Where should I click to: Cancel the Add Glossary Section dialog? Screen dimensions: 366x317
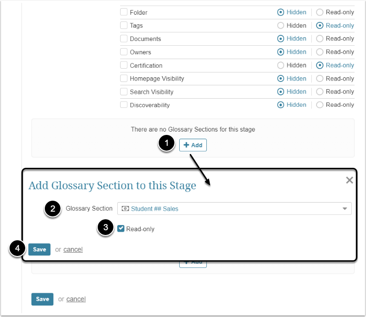(73, 249)
